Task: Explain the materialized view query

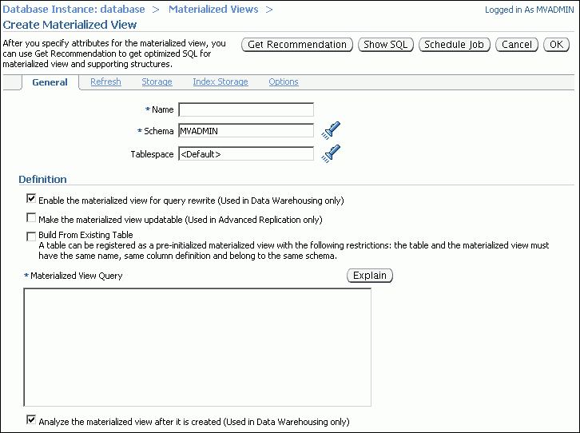Action: pos(370,276)
